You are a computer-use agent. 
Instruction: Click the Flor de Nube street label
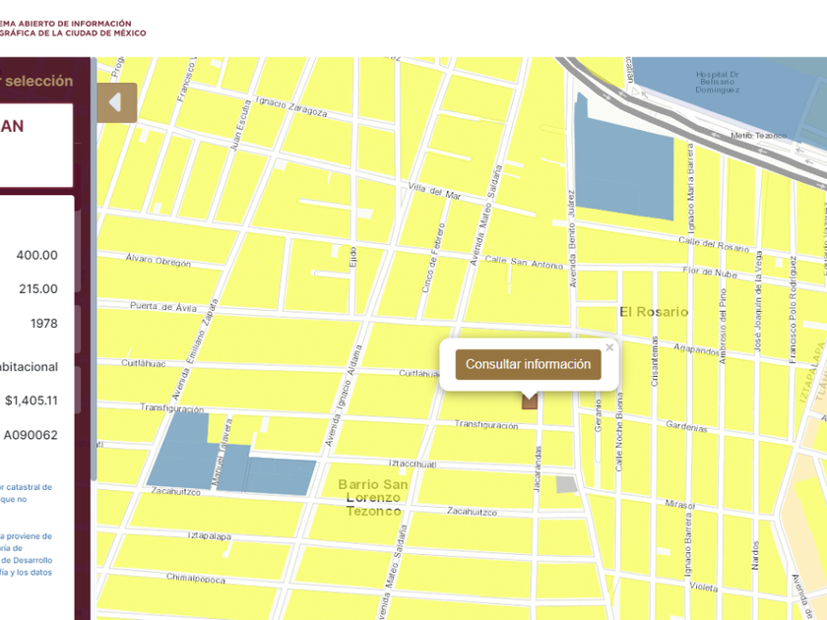pos(710,272)
